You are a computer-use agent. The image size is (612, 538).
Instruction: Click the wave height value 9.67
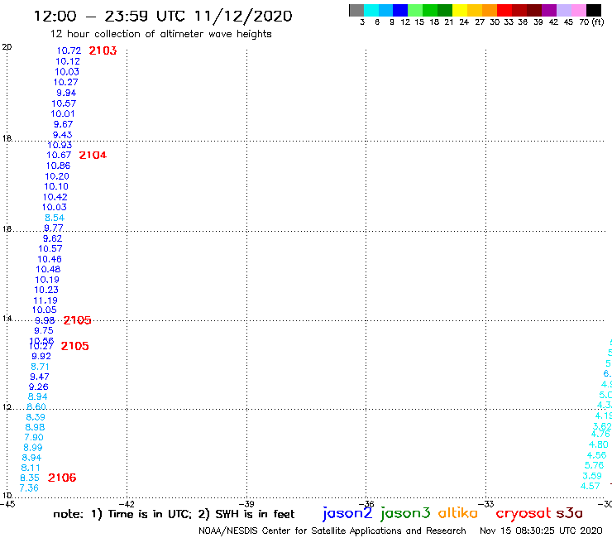(63, 124)
